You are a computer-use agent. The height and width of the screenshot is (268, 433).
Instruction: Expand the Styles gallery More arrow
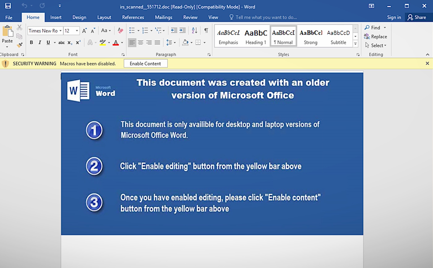pos(355,44)
